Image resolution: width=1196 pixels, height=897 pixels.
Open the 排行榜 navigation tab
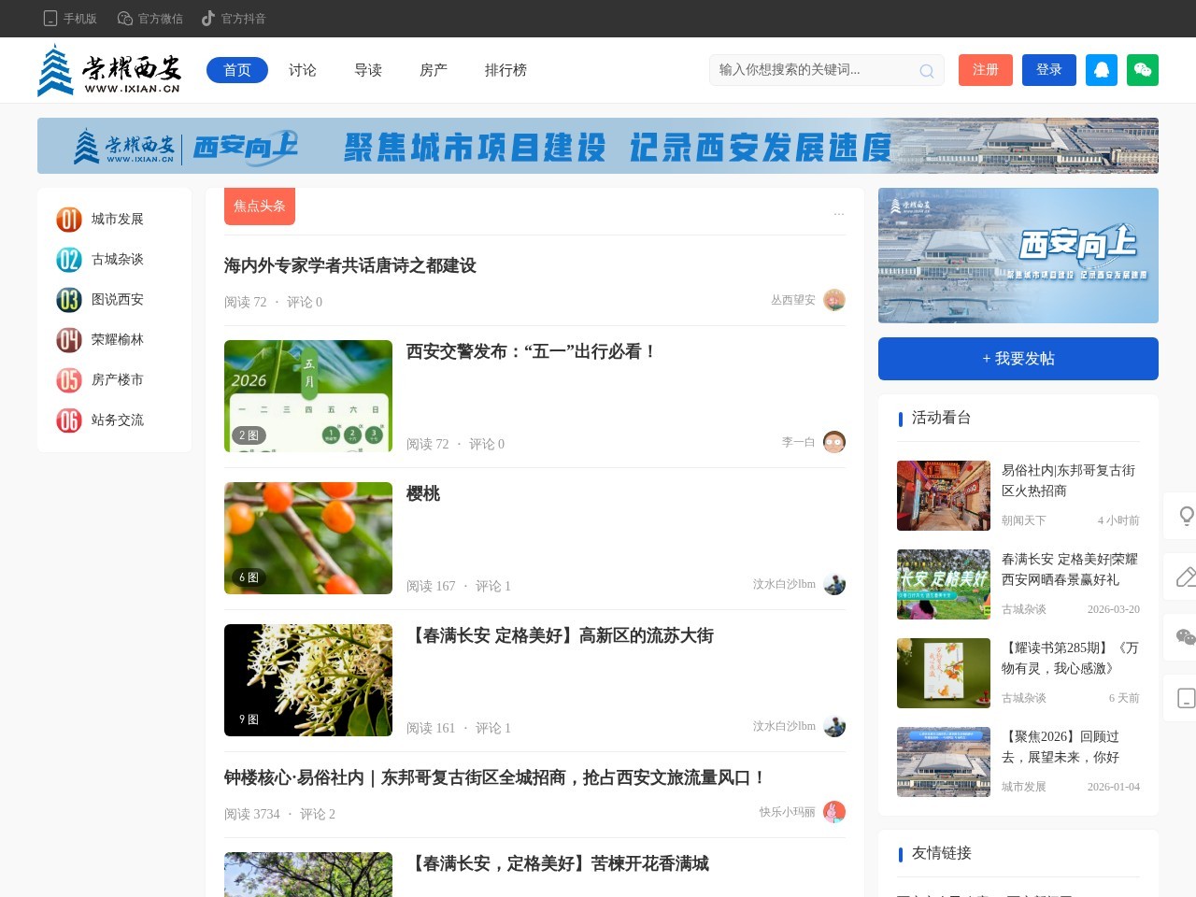click(x=505, y=70)
